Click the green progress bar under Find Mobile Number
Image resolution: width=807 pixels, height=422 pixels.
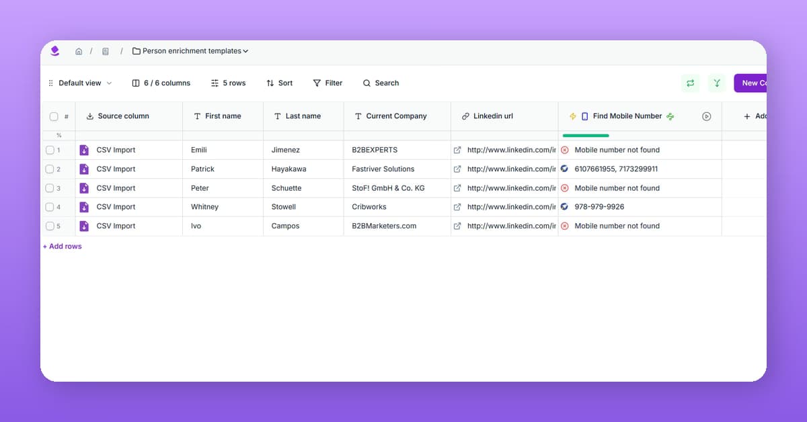585,136
